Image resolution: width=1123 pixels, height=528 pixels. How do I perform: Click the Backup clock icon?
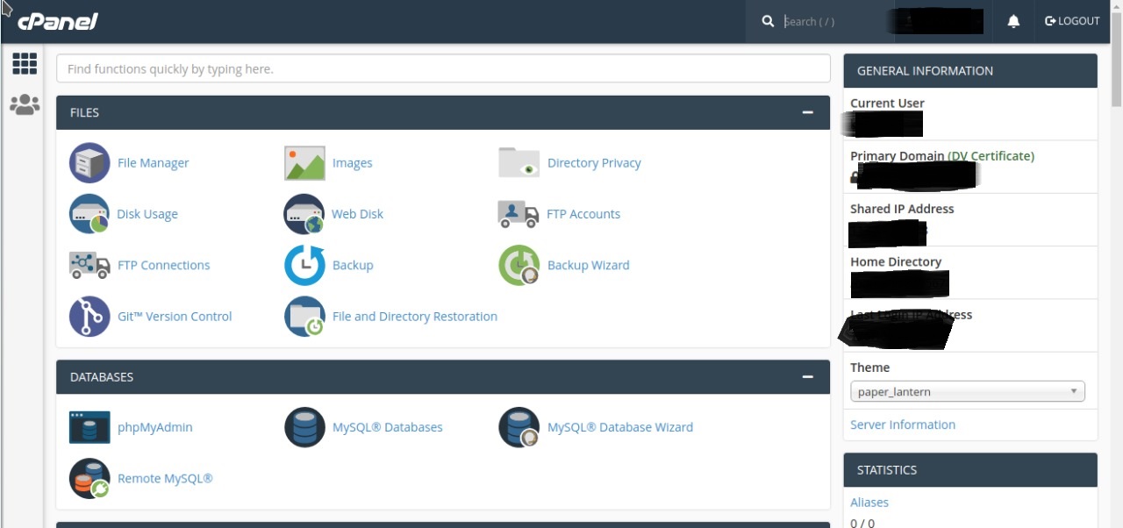pos(304,265)
